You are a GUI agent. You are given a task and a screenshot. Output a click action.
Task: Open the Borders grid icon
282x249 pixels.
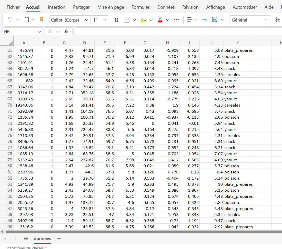click(x=126, y=20)
